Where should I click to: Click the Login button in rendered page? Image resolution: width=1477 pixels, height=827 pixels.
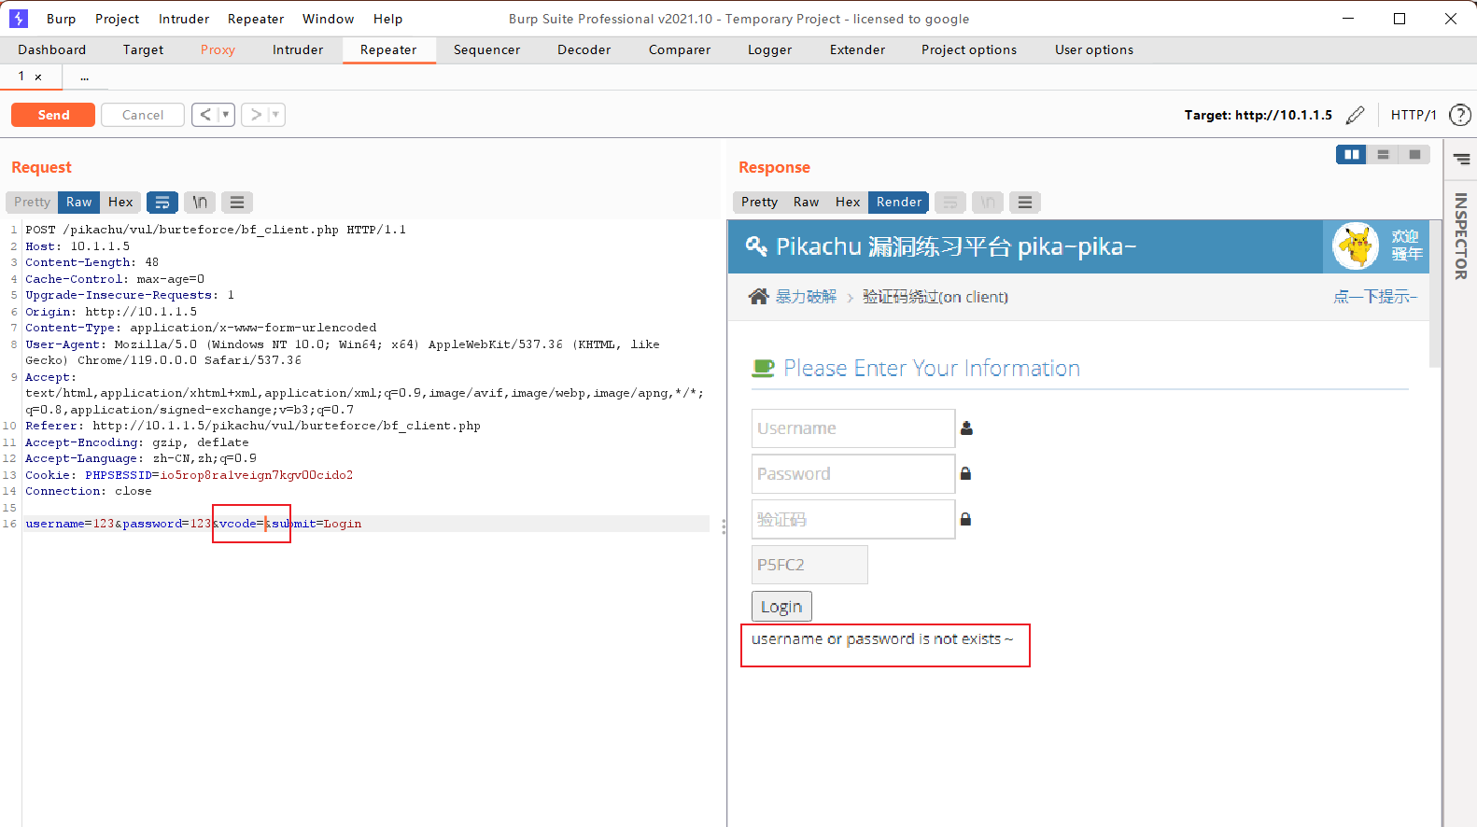point(781,607)
